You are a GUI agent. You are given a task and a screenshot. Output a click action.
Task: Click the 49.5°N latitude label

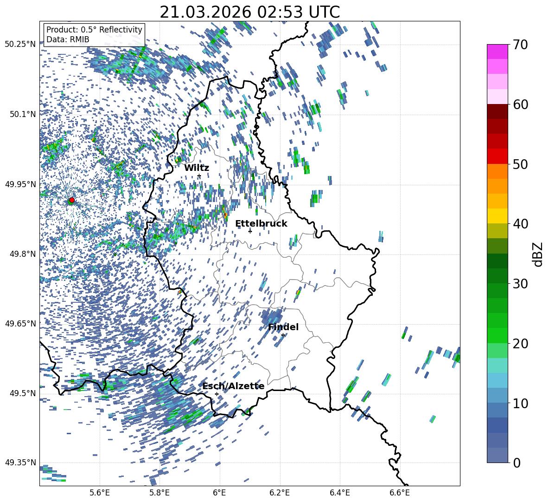pyautogui.click(x=22, y=393)
